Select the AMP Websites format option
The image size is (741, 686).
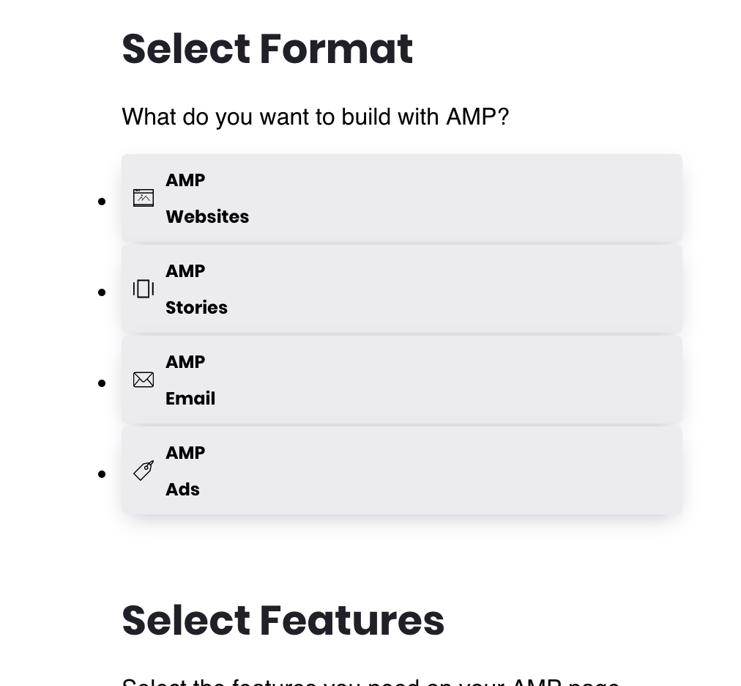pyautogui.click(x=401, y=198)
